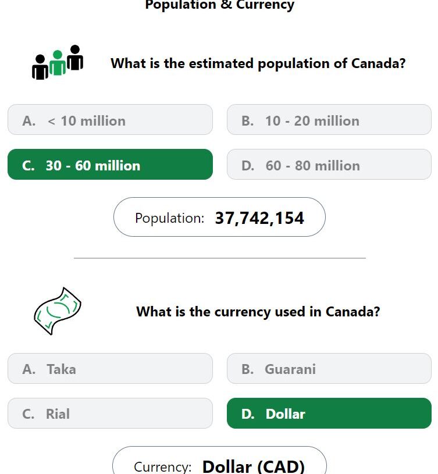
Task: Select the highlighted D. Dollar answer
Action: pos(329,414)
